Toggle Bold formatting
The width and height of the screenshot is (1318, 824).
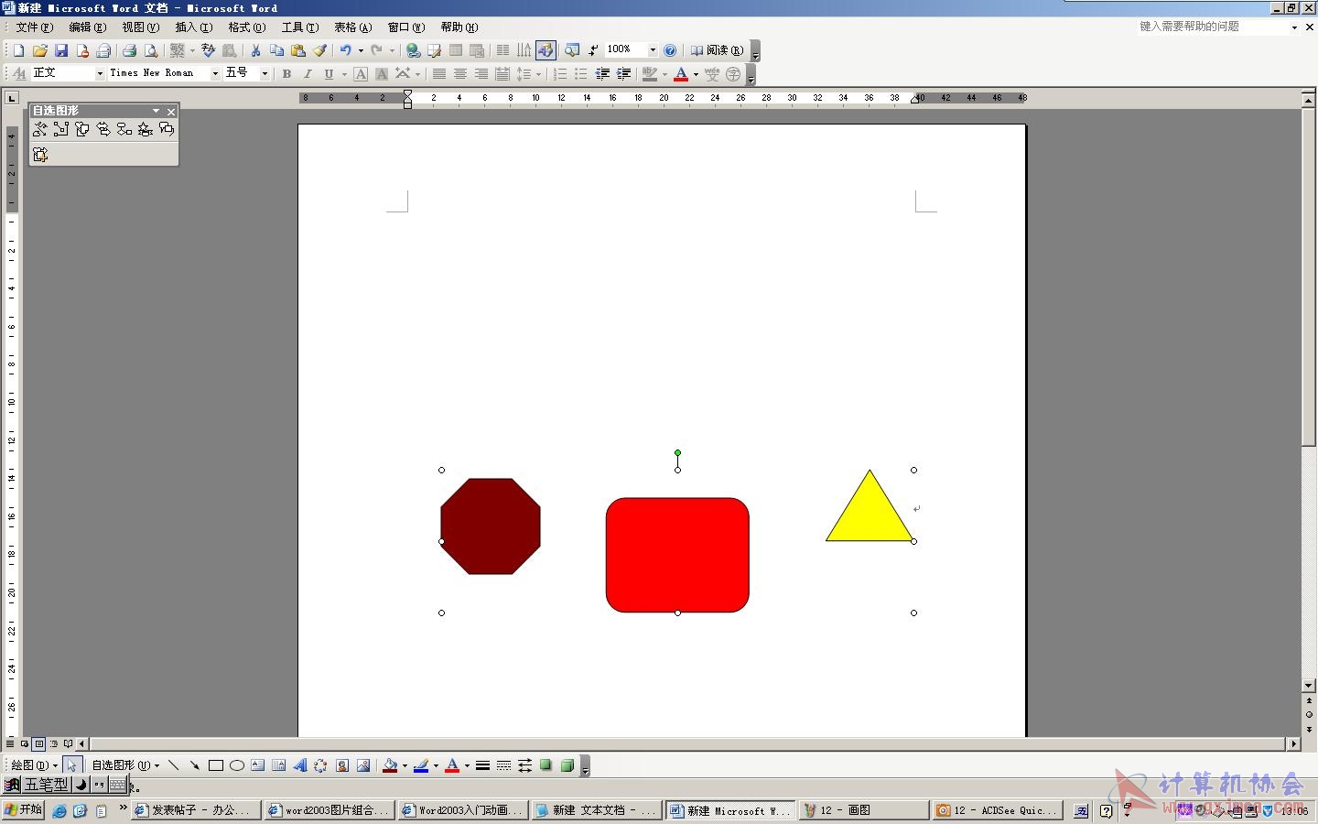286,73
